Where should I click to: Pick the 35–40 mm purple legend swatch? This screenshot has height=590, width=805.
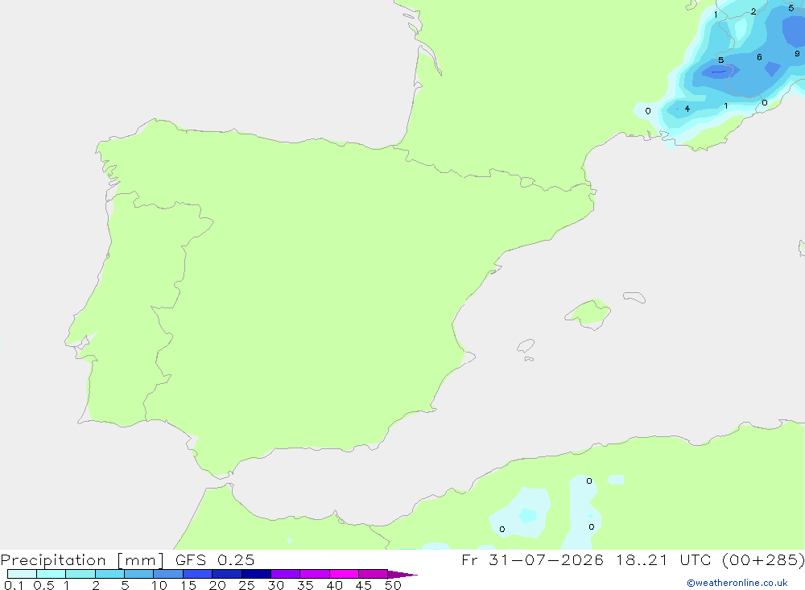314,574
